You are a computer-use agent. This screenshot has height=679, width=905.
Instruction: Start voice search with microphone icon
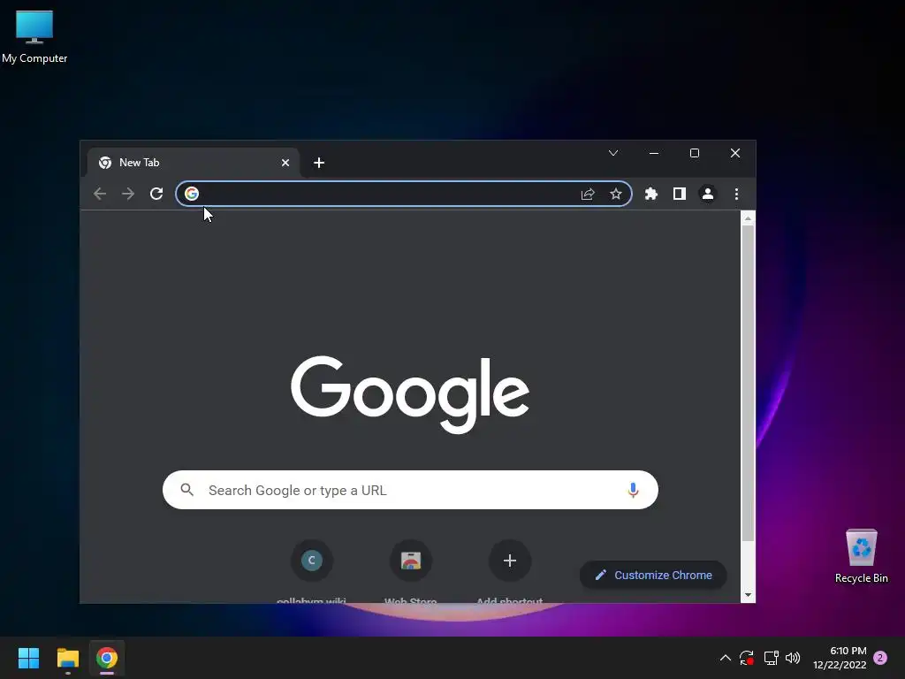pos(633,490)
